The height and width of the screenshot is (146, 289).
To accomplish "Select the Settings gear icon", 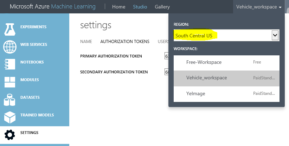I will coord(10,135).
